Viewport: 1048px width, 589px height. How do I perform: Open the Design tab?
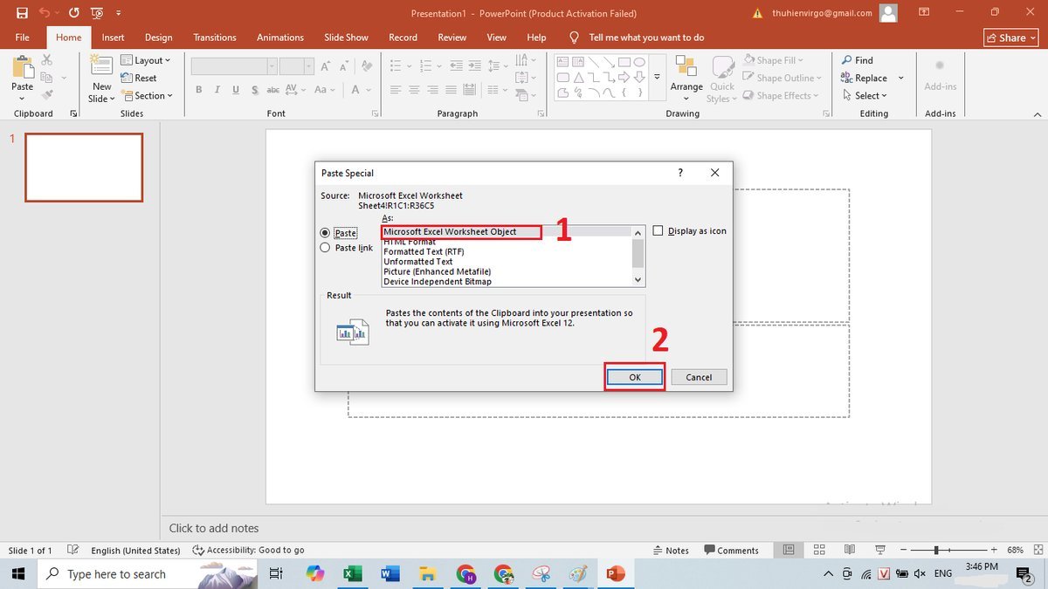pos(158,38)
